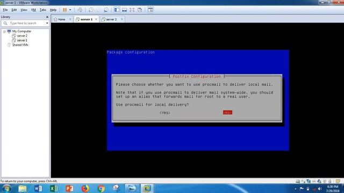This screenshot has width=344, height=193.
Task: Open Windows Explorer from the taskbar
Action: [x=23, y=188]
